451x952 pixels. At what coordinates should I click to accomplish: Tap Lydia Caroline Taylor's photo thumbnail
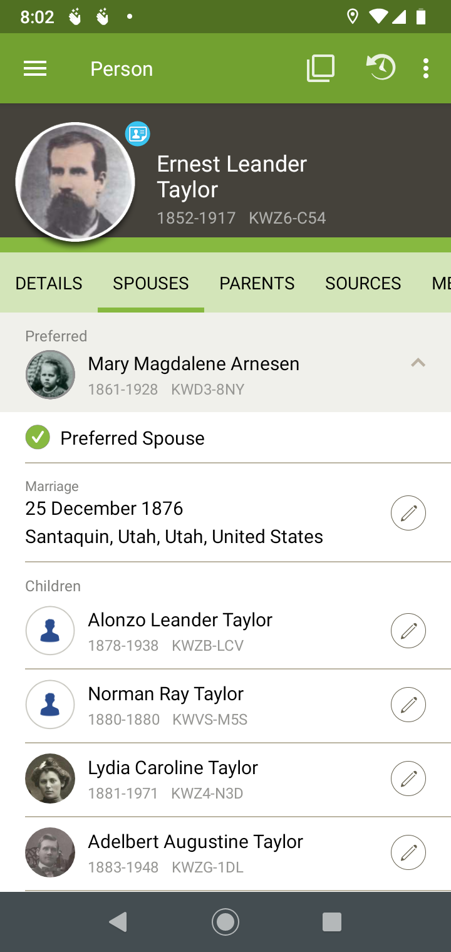(x=50, y=779)
